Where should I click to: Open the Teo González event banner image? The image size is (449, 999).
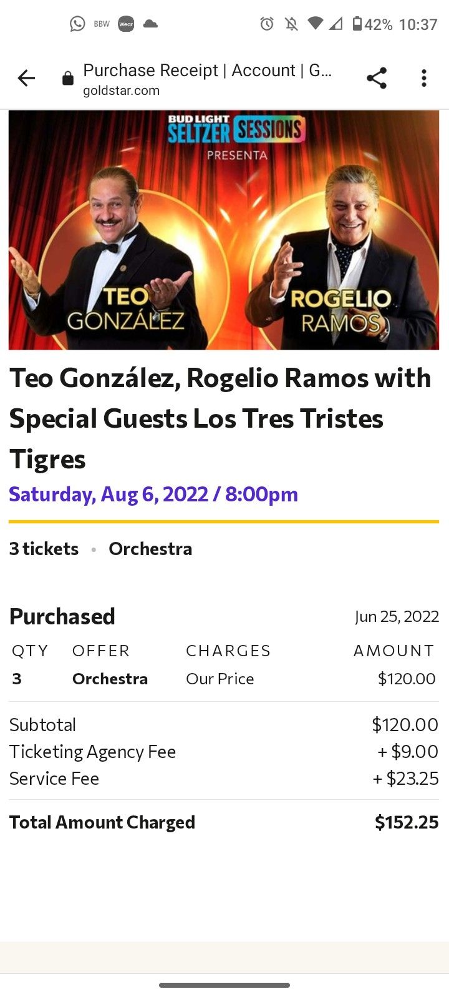point(224,230)
